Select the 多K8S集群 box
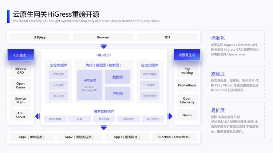 coord(55,119)
